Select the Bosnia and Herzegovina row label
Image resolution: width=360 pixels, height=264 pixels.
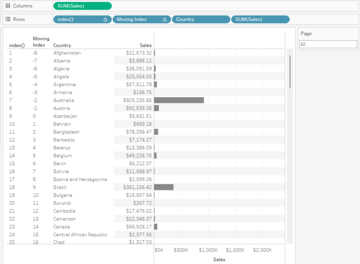click(x=80, y=180)
